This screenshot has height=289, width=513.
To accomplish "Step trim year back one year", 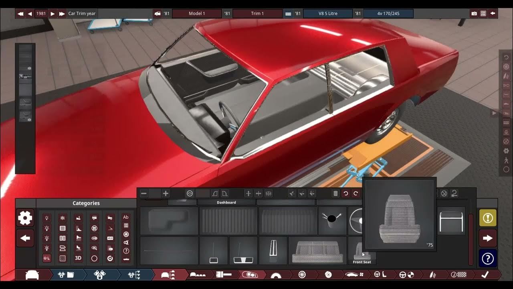I will pos(30,13).
